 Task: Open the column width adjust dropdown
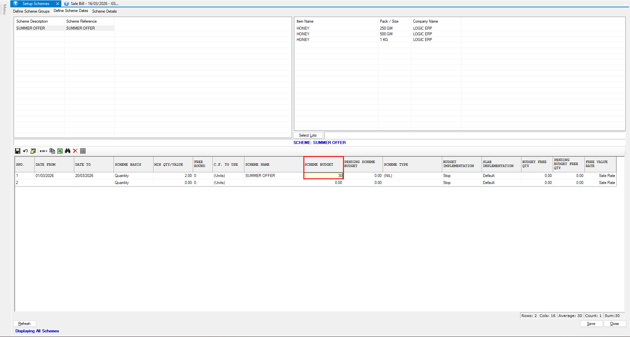(43, 151)
